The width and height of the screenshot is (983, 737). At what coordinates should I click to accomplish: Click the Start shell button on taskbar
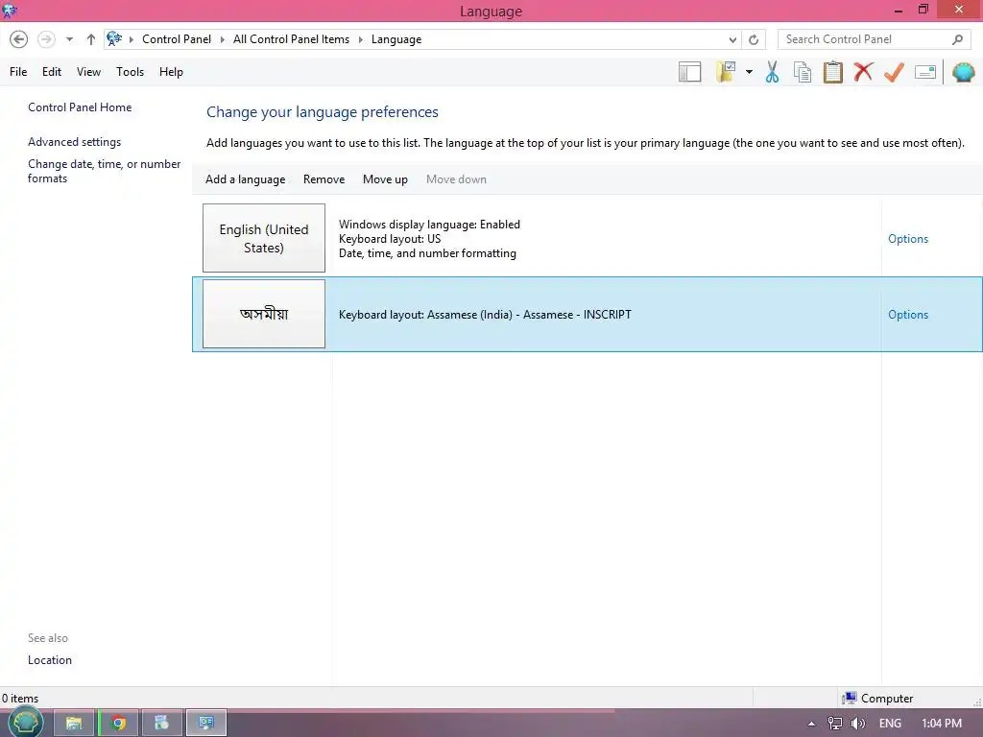pos(25,723)
